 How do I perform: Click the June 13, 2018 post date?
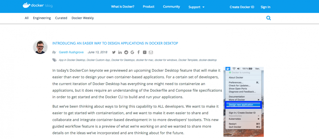[x=97, y=52]
